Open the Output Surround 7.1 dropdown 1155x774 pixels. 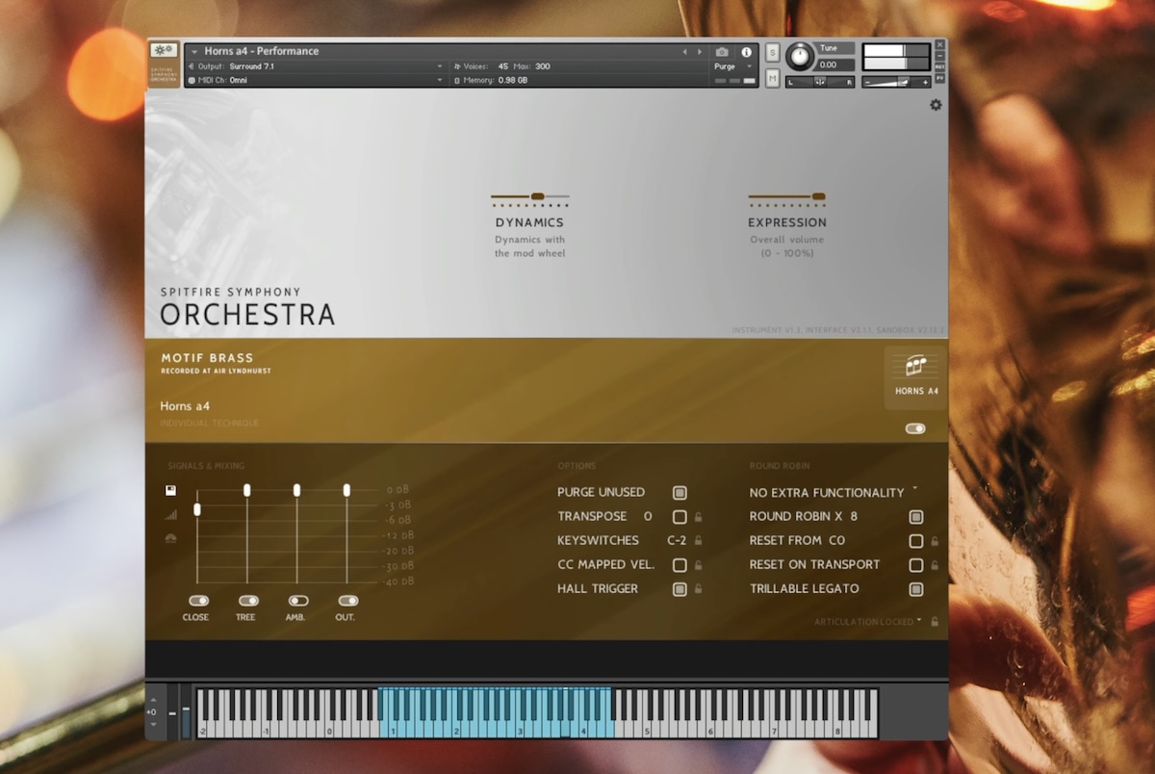(x=318, y=66)
